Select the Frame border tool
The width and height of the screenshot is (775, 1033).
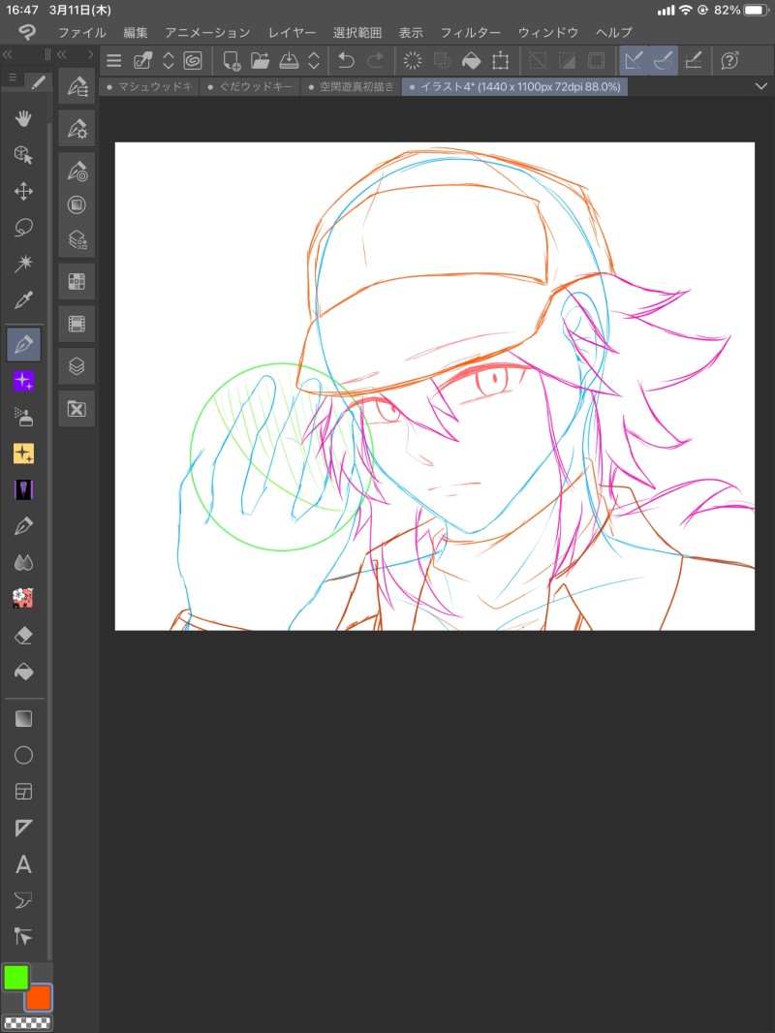point(23,791)
